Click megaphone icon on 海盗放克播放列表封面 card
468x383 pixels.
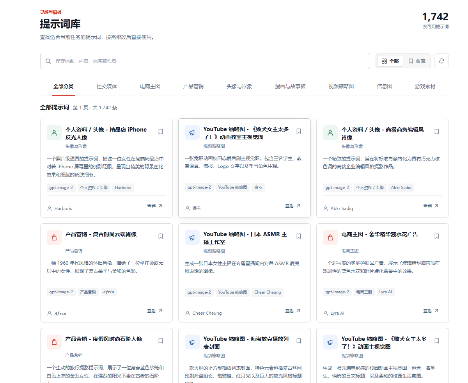pos(192,342)
